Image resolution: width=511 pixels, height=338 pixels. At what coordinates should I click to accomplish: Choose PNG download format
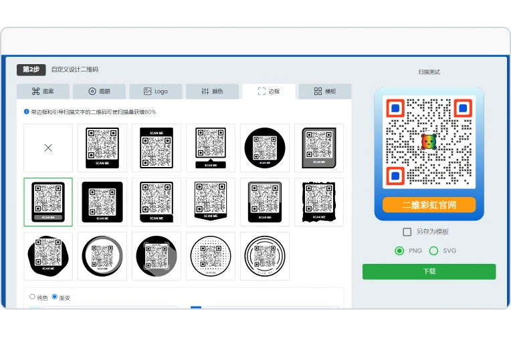399,250
